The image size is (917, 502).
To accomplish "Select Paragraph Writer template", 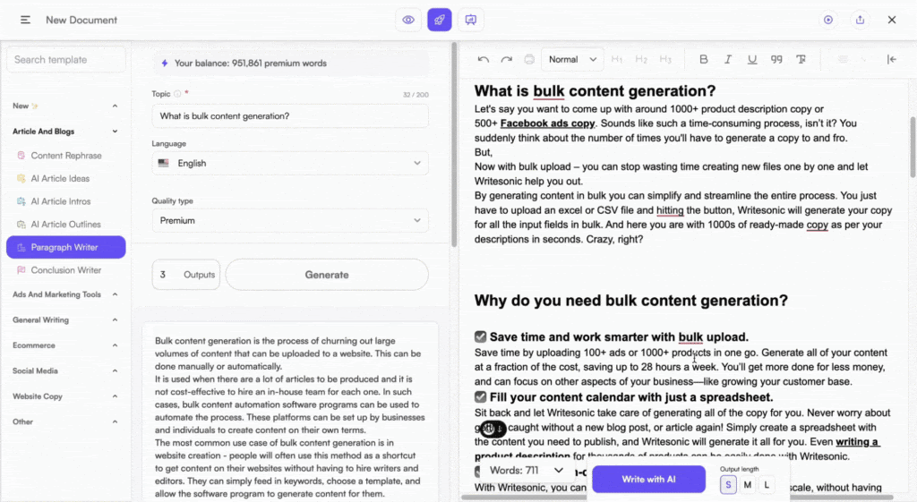I will pos(66,247).
